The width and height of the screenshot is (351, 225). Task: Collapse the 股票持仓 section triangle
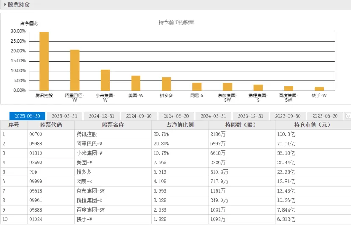(x=5, y=5)
